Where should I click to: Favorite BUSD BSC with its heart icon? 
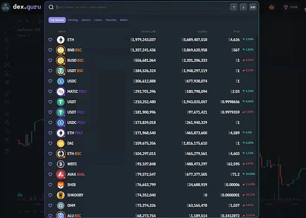(x=50, y=61)
